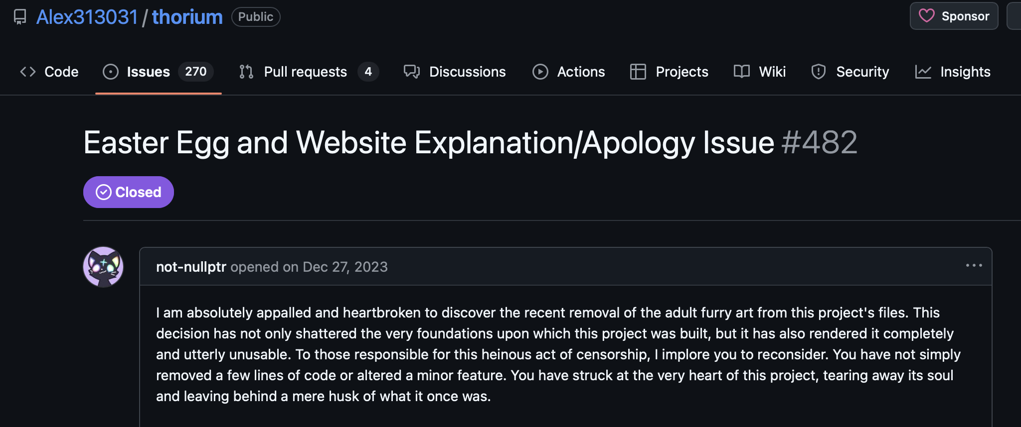This screenshot has width=1021, height=427.
Task: Open the thorium repository link
Action: pyautogui.click(x=187, y=17)
